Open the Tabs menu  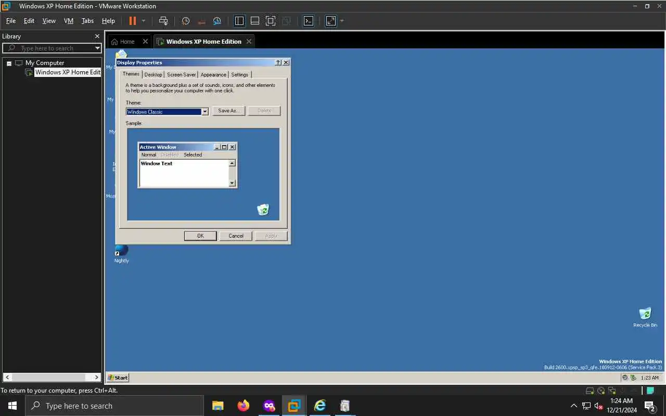coord(87,21)
